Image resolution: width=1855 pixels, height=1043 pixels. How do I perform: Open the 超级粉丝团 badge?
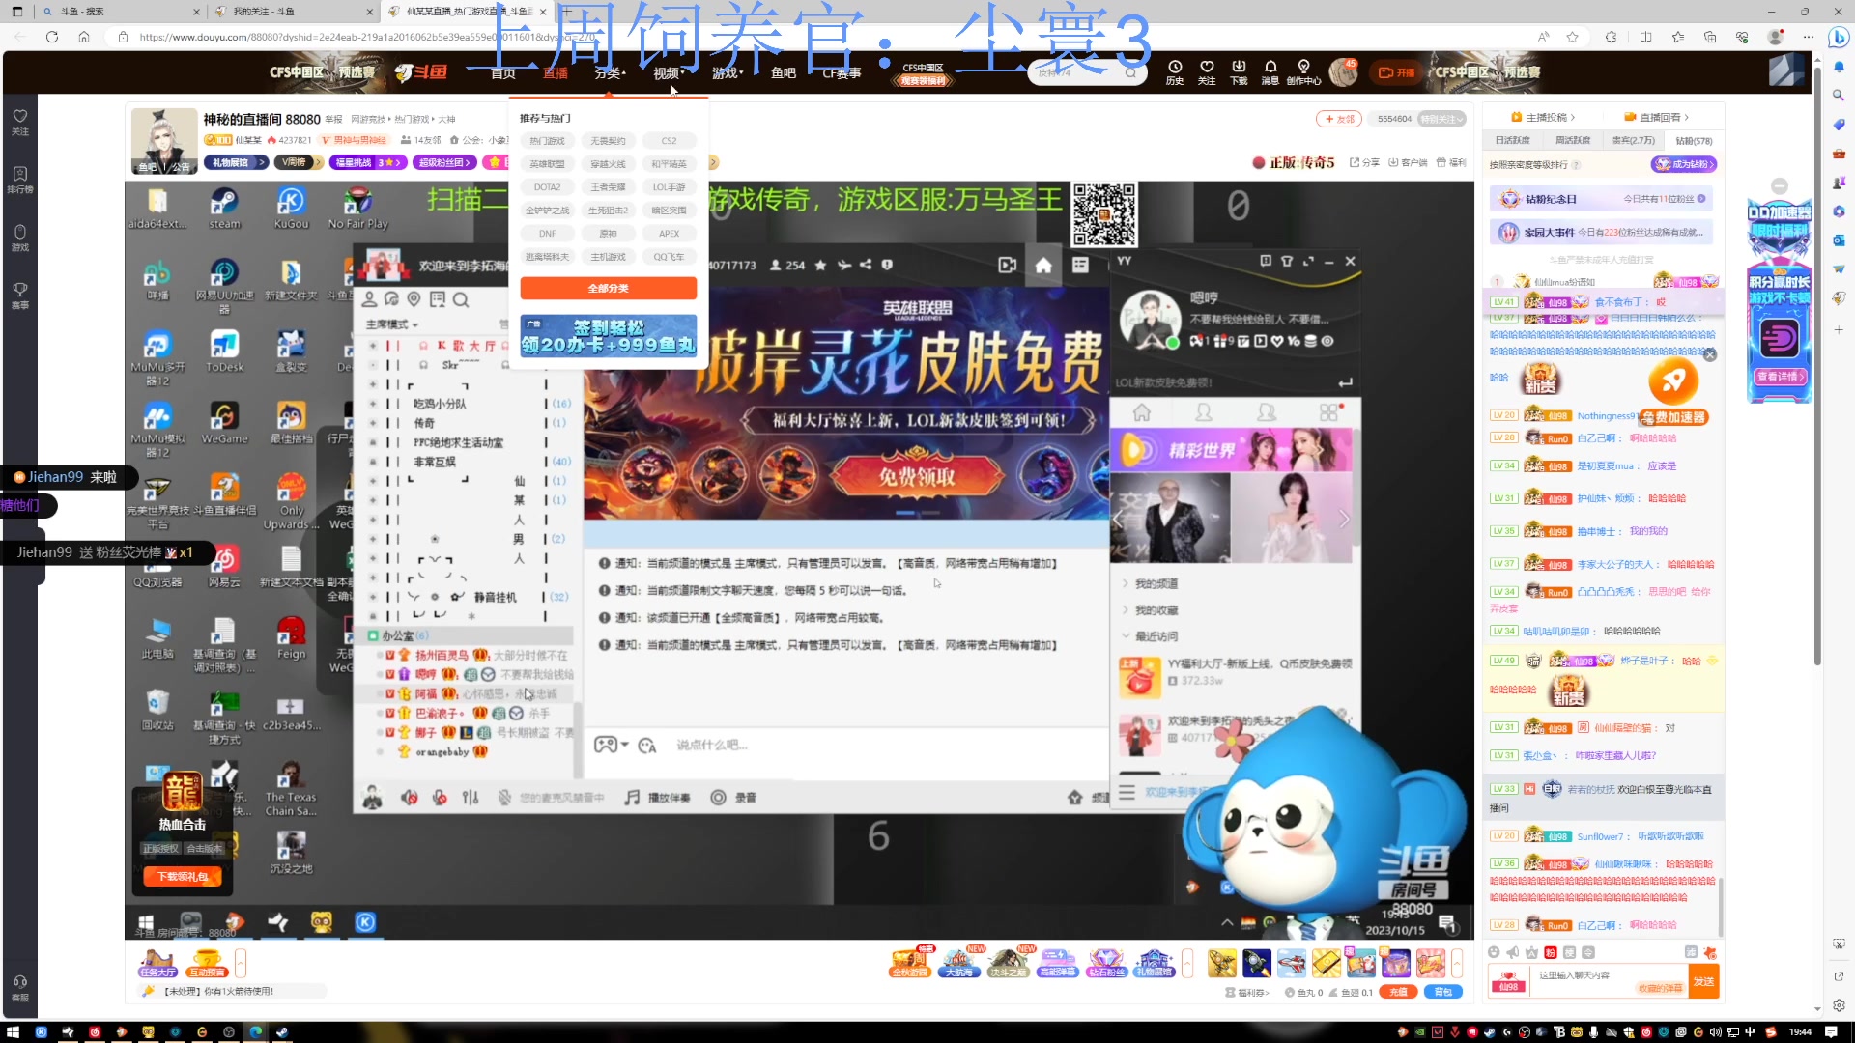click(x=445, y=162)
